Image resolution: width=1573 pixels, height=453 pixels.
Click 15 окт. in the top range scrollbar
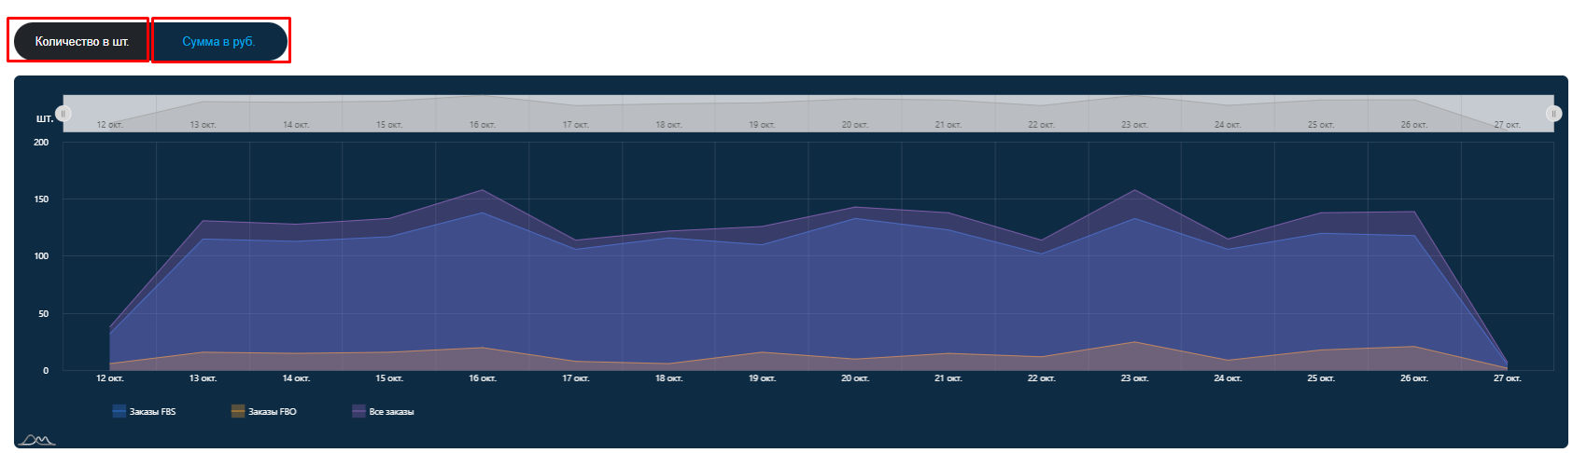coord(388,124)
